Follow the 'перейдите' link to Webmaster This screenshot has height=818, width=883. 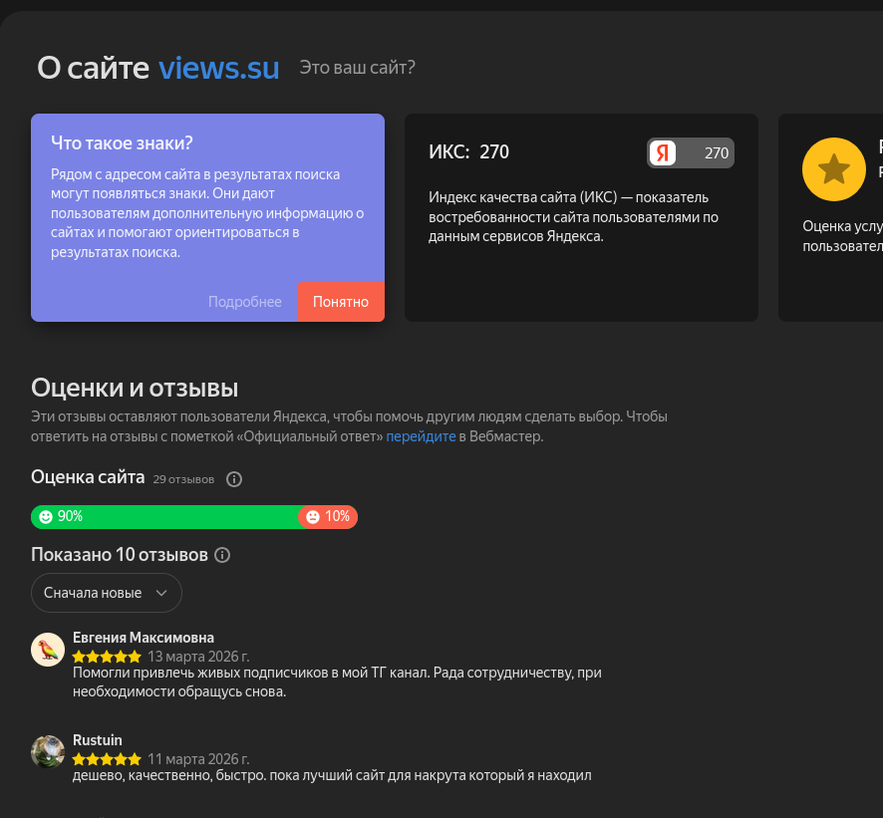click(x=421, y=436)
